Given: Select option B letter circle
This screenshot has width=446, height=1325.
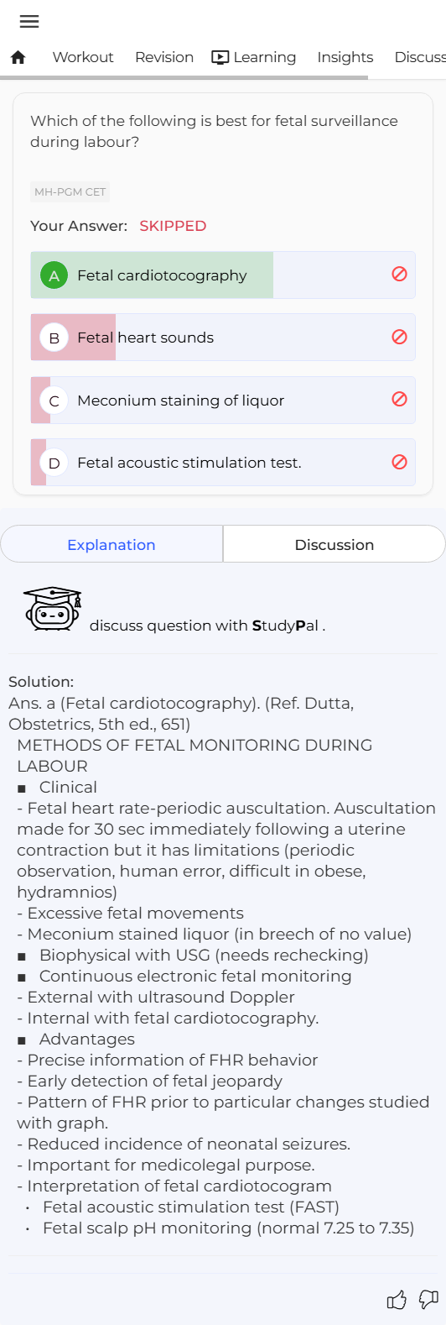Looking at the screenshot, I should (x=54, y=338).
